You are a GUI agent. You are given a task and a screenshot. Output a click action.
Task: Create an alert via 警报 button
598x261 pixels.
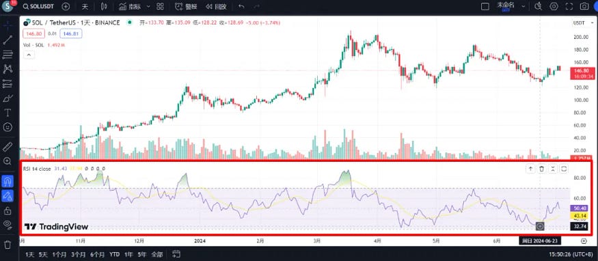(186, 6)
